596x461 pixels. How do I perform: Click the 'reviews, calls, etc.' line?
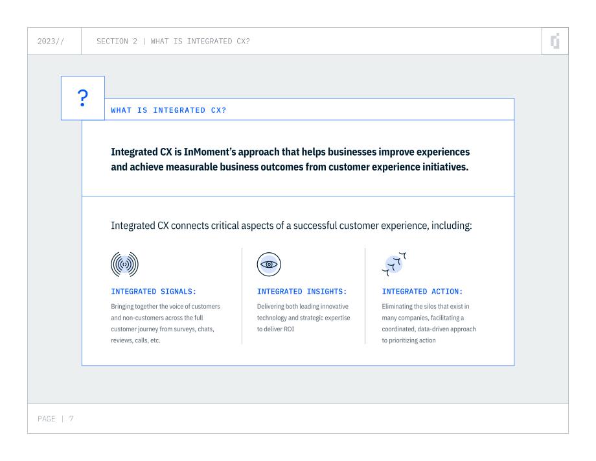[135, 340]
